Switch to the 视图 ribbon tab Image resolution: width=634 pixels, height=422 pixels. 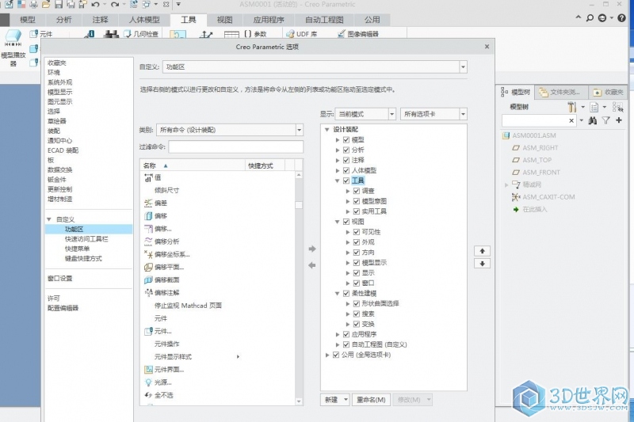224,19
